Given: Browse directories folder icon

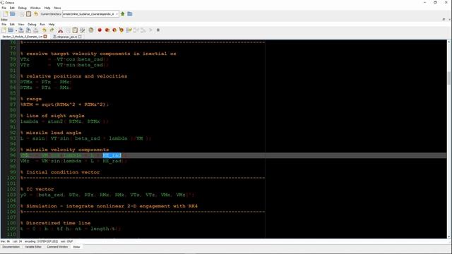Looking at the screenshot, I should pos(130,14).
